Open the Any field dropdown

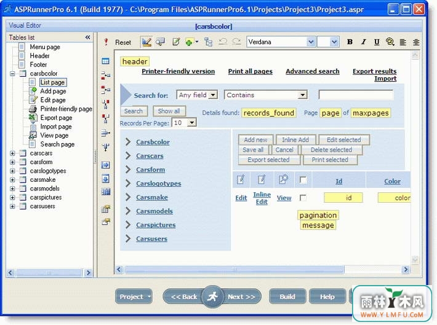tap(213, 95)
